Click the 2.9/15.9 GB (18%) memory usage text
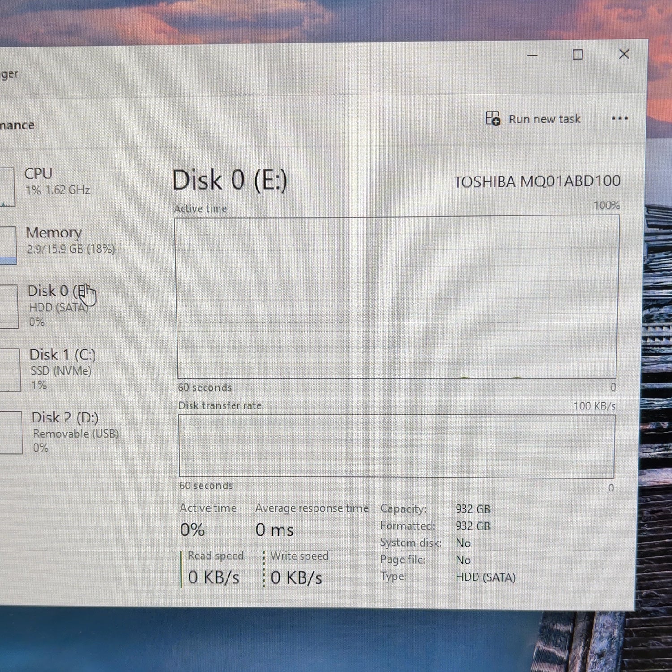 click(71, 249)
